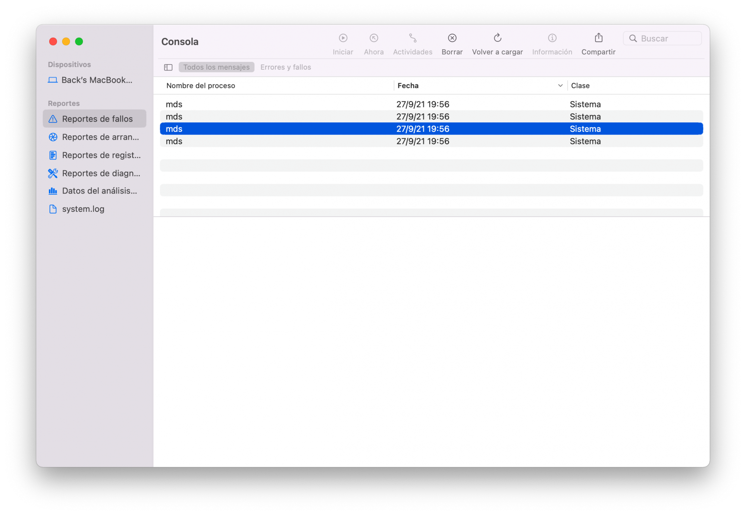
Task: Open the Información inspector icon
Action: point(552,38)
